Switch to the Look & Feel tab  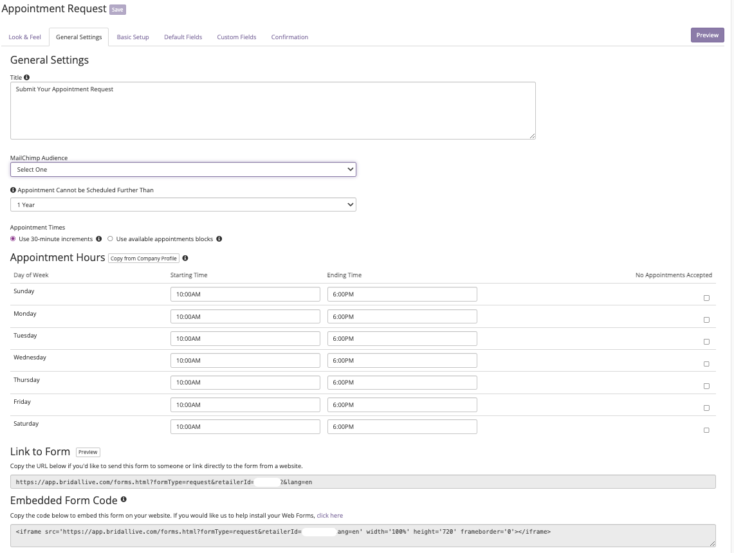tap(25, 37)
